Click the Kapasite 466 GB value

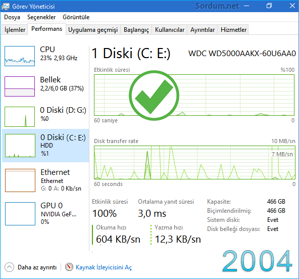[276, 202]
